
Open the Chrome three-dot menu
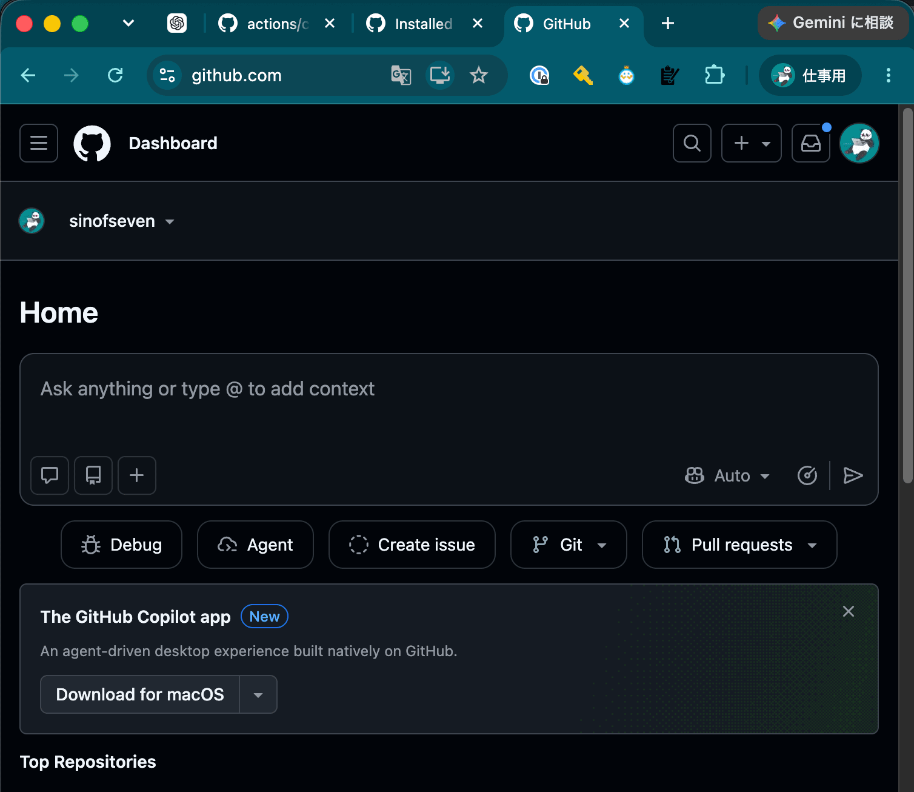[889, 75]
